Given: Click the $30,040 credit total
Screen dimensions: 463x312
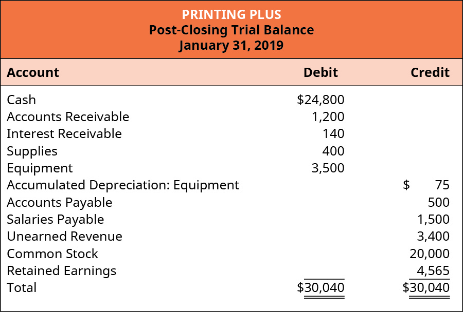Looking at the screenshot, I should click(x=426, y=288).
